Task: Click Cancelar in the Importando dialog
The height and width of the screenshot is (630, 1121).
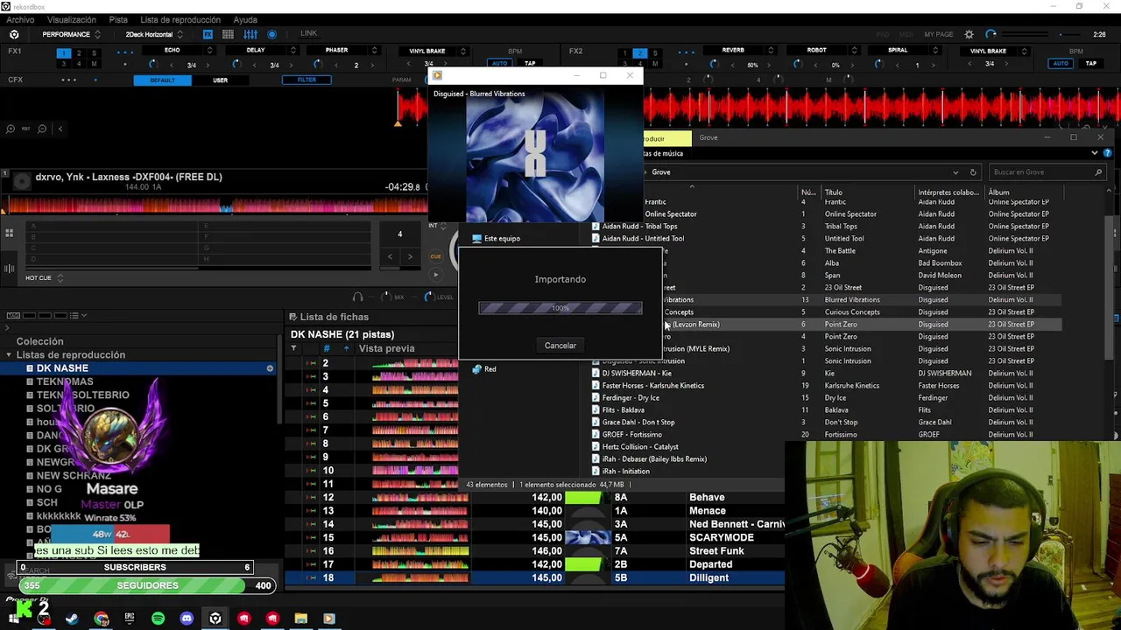Action: [560, 346]
